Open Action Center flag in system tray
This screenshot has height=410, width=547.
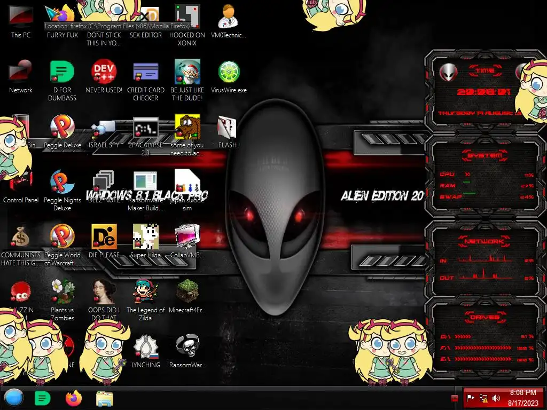tap(470, 398)
